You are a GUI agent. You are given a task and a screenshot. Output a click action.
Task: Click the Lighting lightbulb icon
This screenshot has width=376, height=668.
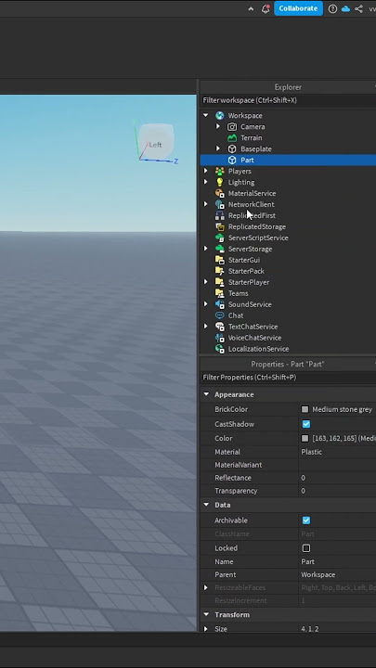[x=220, y=183]
